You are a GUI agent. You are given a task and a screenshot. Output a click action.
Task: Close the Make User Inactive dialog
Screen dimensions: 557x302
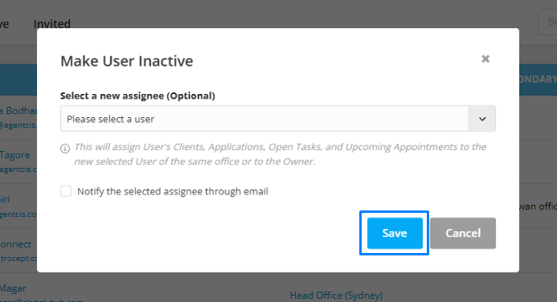[x=485, y=59]
